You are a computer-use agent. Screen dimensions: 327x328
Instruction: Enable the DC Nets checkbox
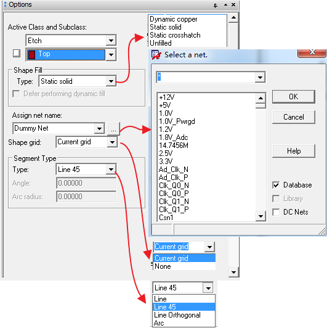point(276,212)
